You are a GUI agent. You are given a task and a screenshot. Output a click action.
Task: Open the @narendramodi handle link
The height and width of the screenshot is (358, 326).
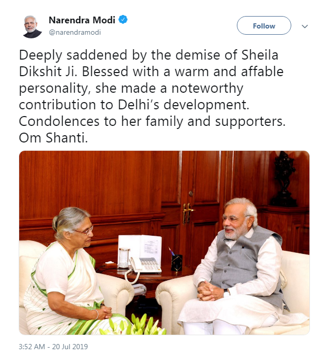(x=75, y=33)
